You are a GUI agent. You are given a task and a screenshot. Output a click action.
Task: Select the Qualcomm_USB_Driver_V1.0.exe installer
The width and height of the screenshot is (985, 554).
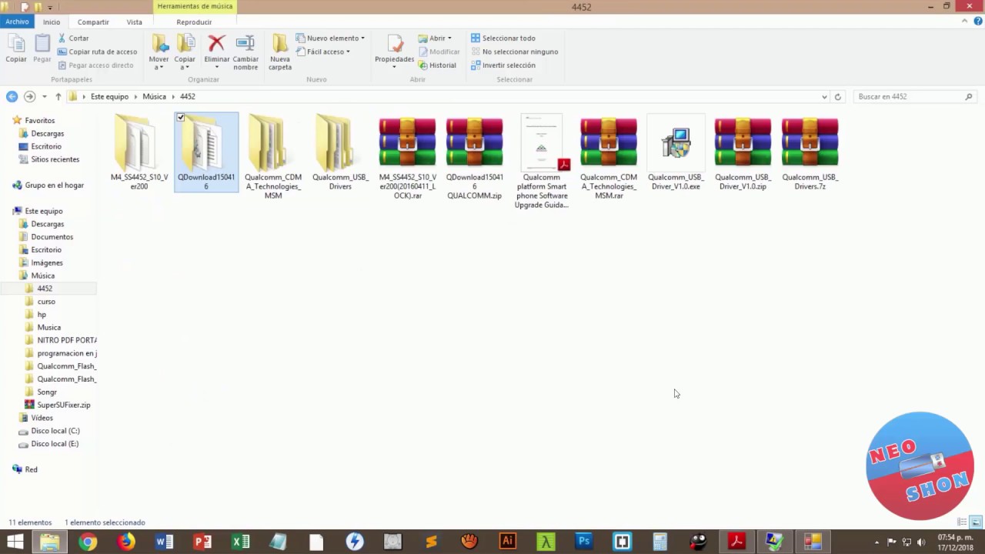point(676,152)
